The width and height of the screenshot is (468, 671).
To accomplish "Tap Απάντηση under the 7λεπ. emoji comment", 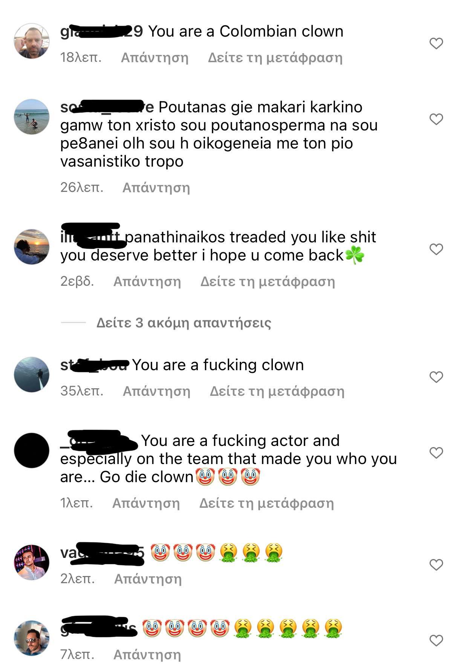I will 147,655.
